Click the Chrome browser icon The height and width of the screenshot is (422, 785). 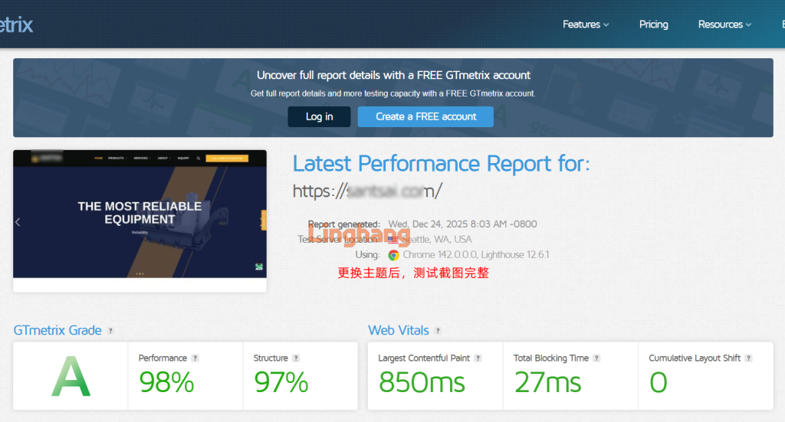(393, 255)
